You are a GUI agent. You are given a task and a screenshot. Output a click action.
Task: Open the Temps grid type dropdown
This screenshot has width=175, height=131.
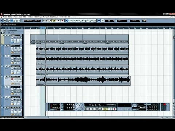[x=122, y=21]
